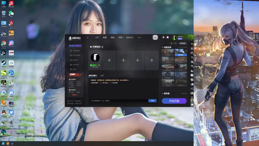Select the second sidebar mode with the gear icon
Viewport: 259px width, 146px height.
75,55
